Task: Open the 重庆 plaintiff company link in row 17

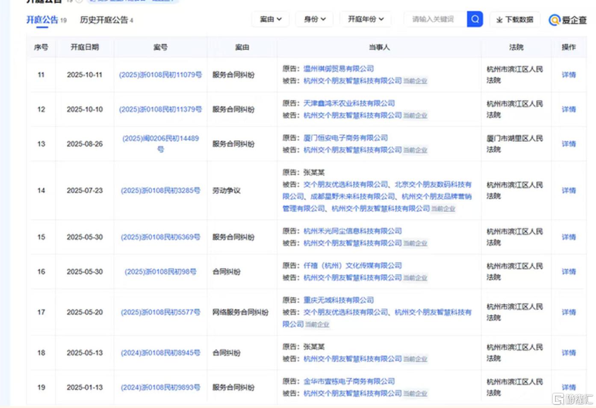Action: (x=339, y=301)
